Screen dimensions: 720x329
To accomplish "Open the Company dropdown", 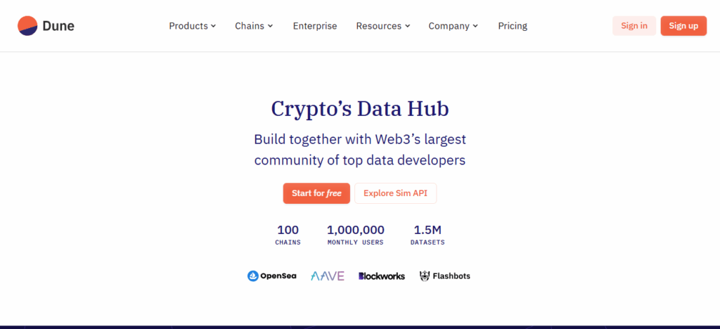I will point(454,26).
